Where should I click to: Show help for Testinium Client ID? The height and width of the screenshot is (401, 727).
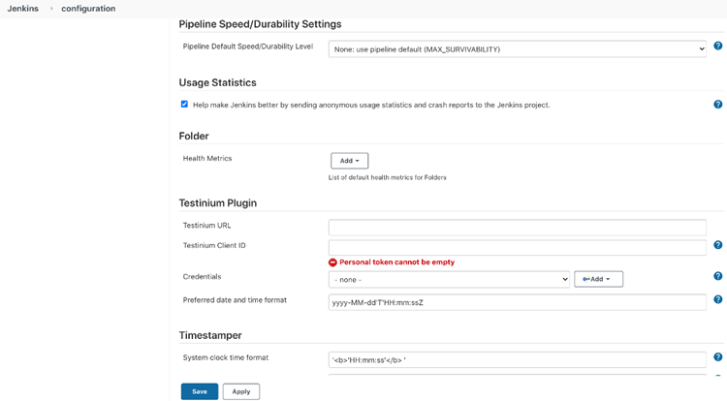coord(717,245)
